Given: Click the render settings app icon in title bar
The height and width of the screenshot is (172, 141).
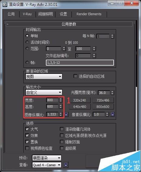Looking at the screenshot, I should click(5, 5).
